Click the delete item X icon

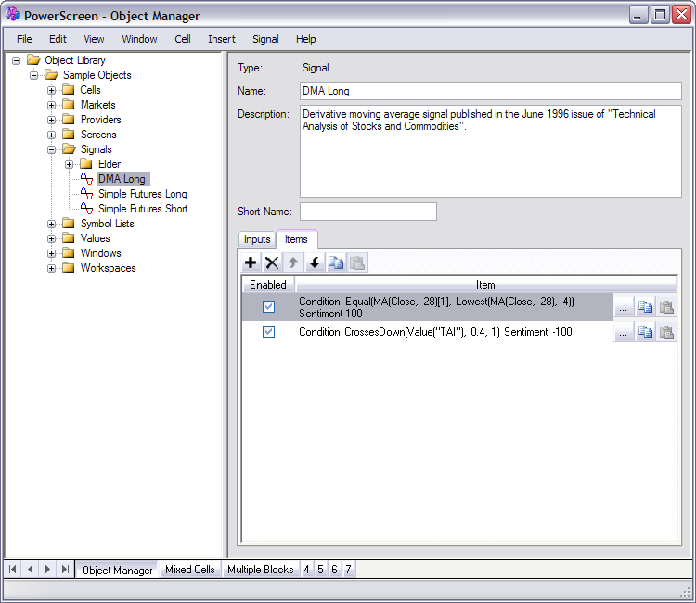pyautogui.click(x=272, y=263)
